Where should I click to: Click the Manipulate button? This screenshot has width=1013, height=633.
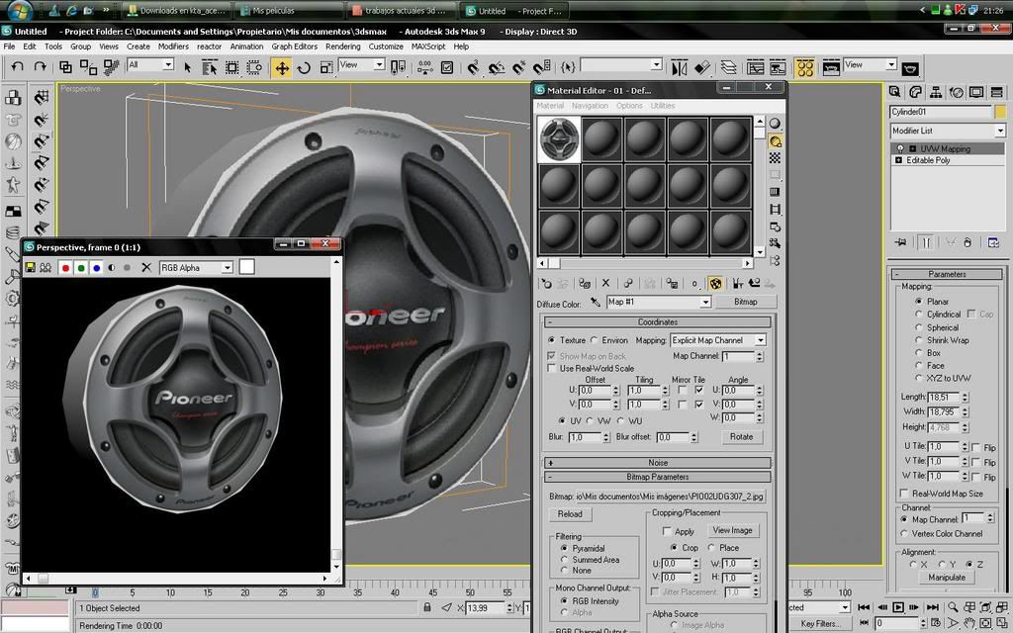[947, 578]
